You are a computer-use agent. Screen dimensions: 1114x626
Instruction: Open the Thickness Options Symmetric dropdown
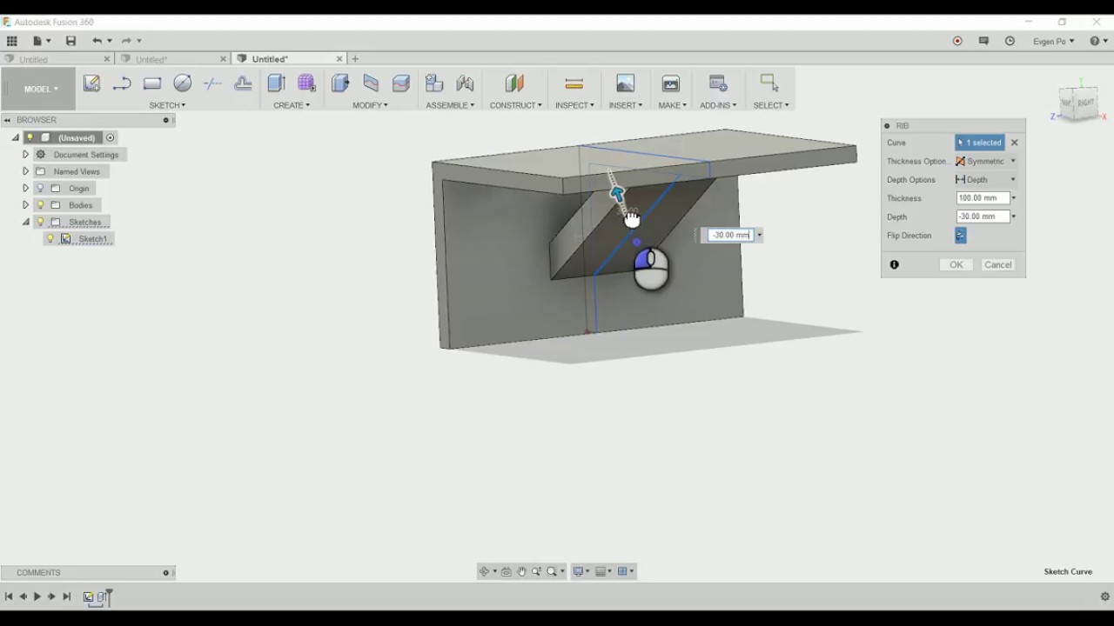(x=986, y=161)
